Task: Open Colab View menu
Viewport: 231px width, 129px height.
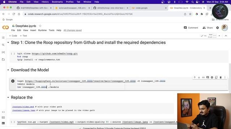Action: [26, 30]
